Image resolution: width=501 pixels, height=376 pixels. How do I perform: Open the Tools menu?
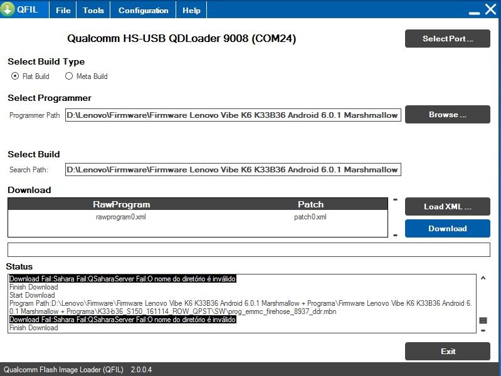[93, 10]
